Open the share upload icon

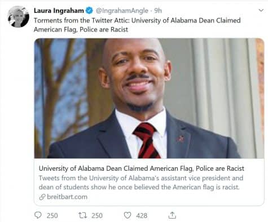[172, 215]
